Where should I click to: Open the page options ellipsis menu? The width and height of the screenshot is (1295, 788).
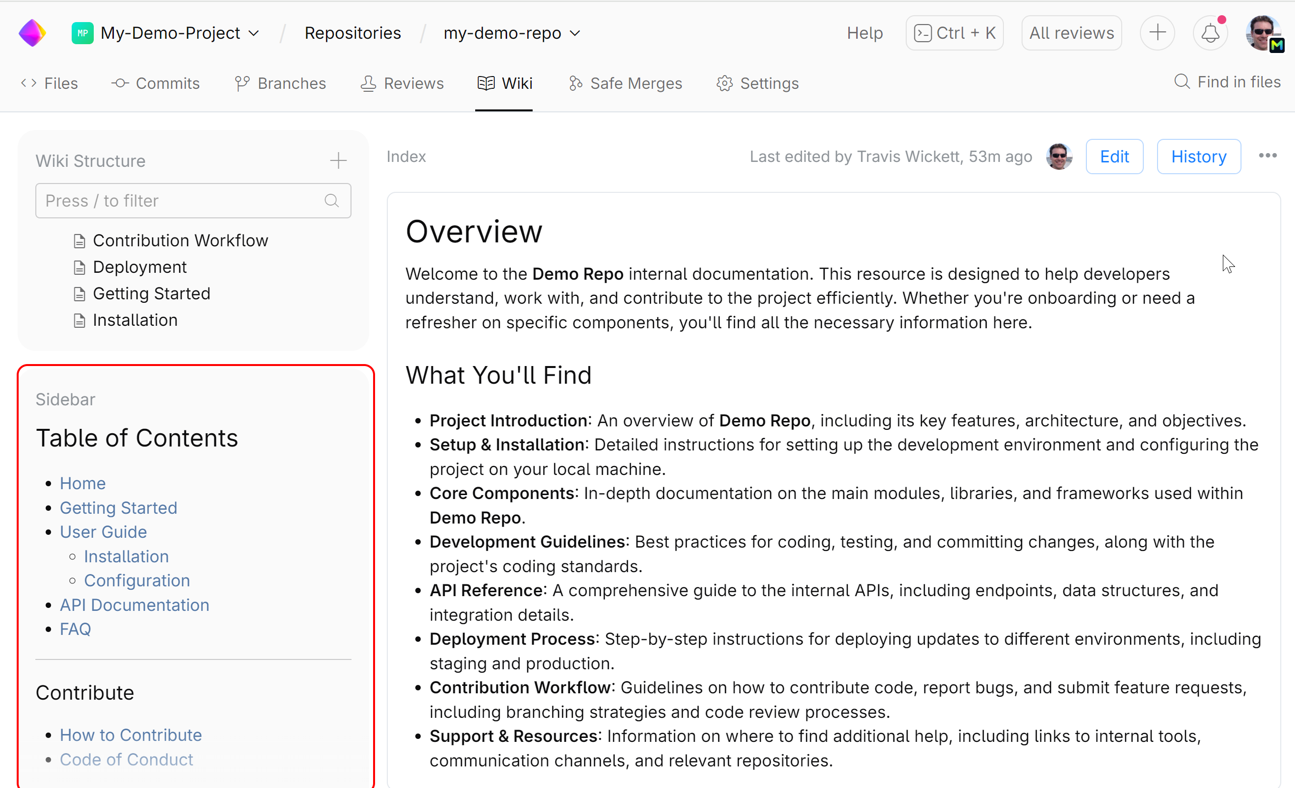pos(1268,156)
